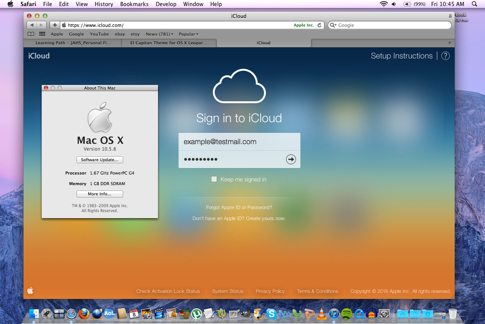Launch Firefox from the Dock
Screen dimensions: 485x324
[x=84, y=313]
